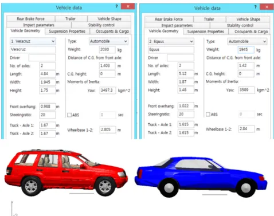Click Yaw inertia field showing 3589
Viewport: 274px width, 216px height.
[246, 90]
